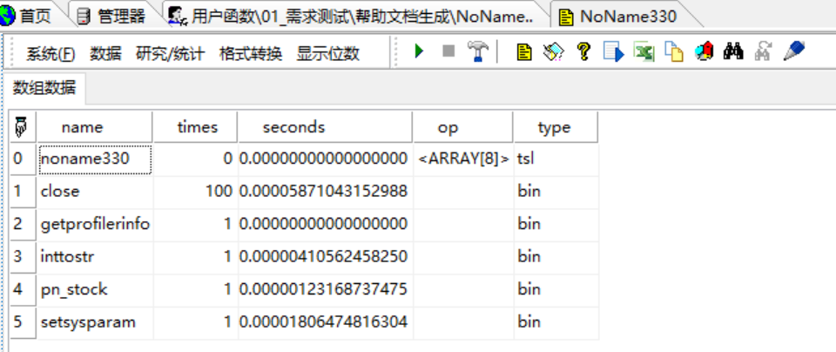Click the yellow document icon in toolbar
The image size is (836, 352).
[x=523, y=52]
